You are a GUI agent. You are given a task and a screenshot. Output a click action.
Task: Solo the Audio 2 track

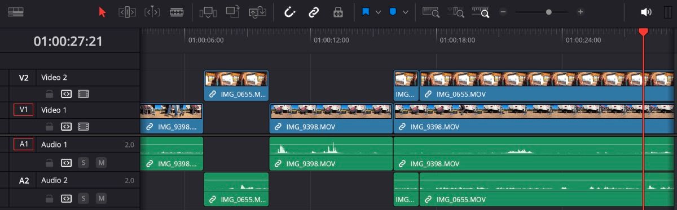[83, 198]
